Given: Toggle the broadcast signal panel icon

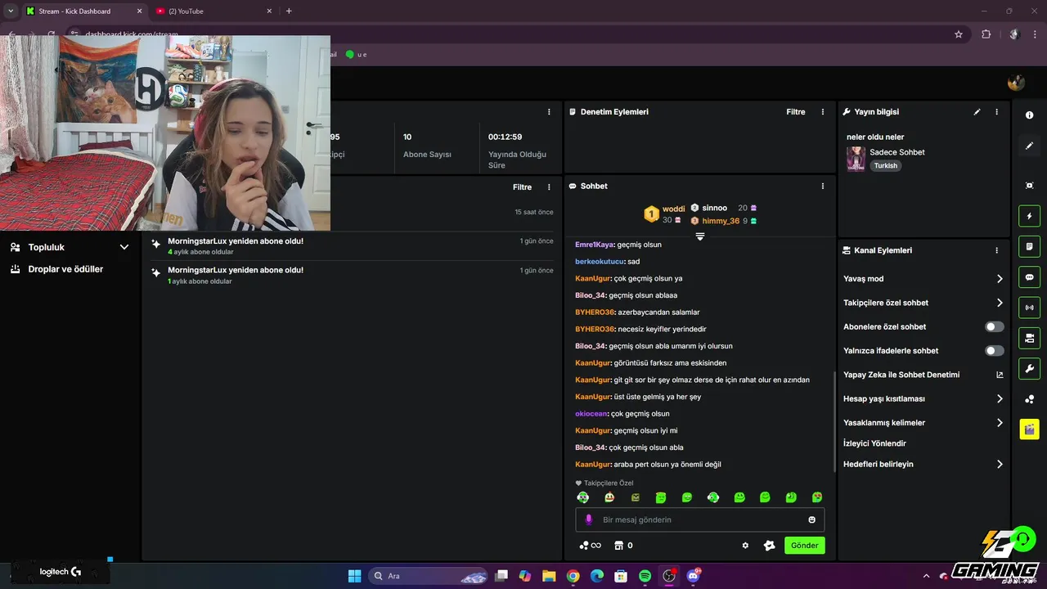Looking at the screenshot, I should pos(1029,308).
